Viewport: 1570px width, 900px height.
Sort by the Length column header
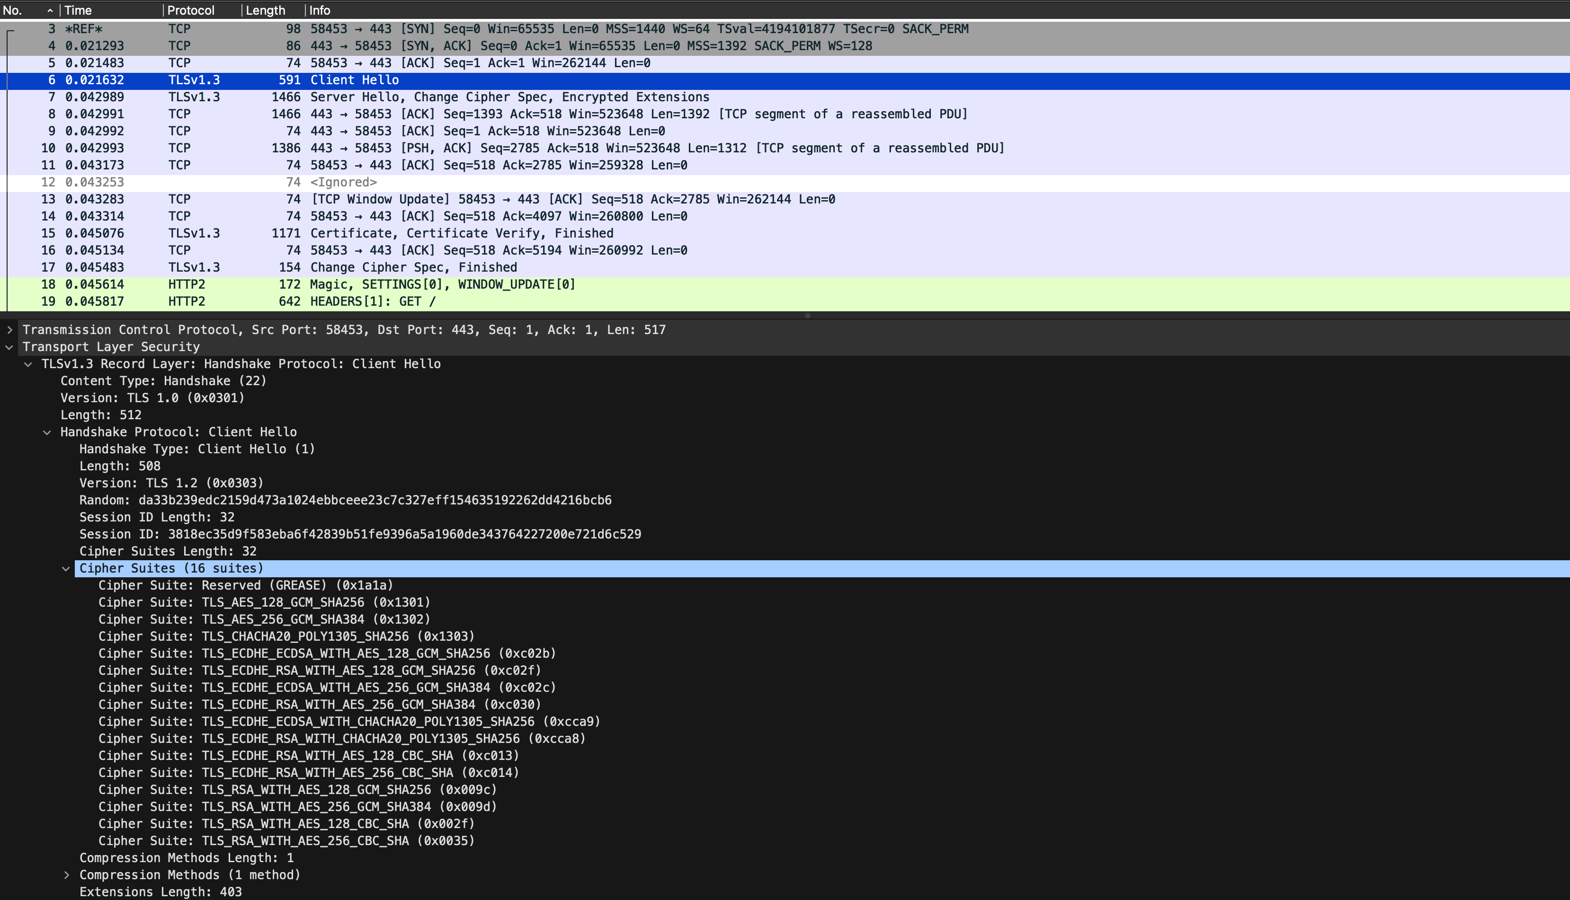273,10
